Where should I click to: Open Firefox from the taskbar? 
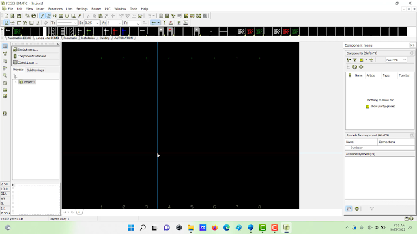(214, 227)
